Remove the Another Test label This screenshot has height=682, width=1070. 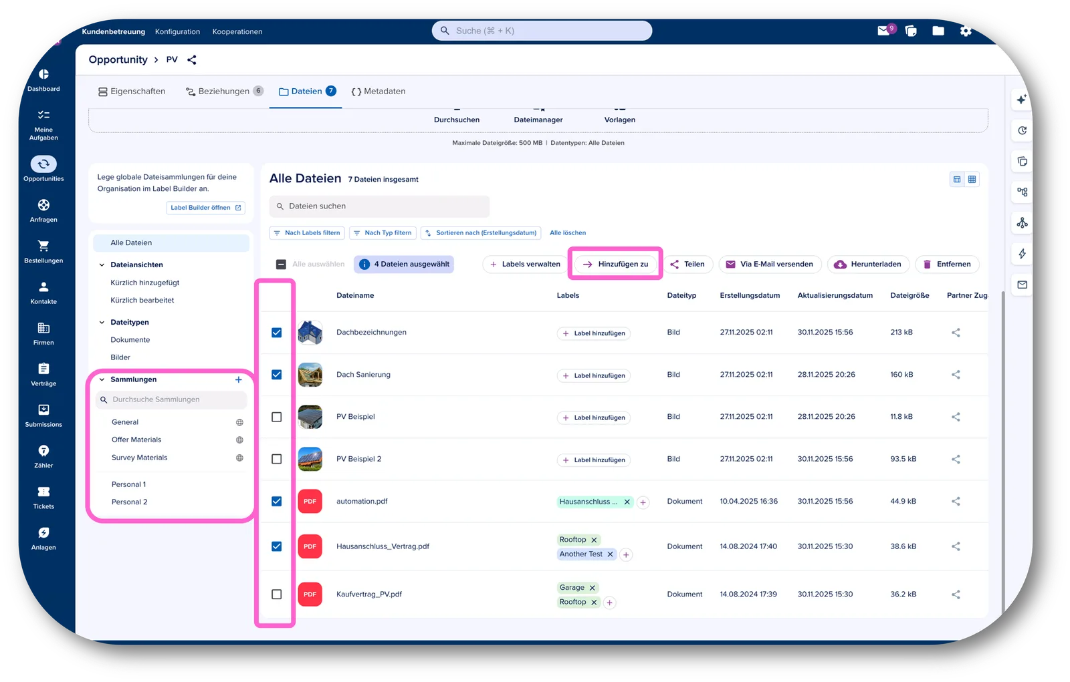tap(610, 554)
